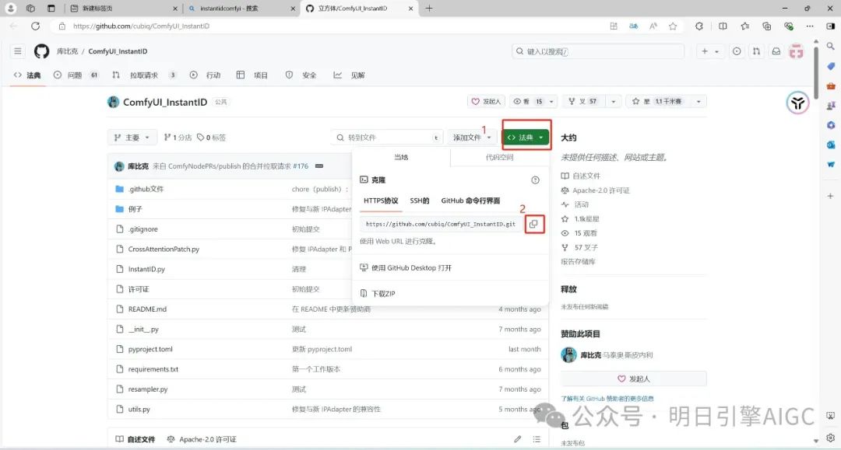The image size is (841, 450).
Task: Fork the repository with 叉 57 button
Action: point(584,101)
